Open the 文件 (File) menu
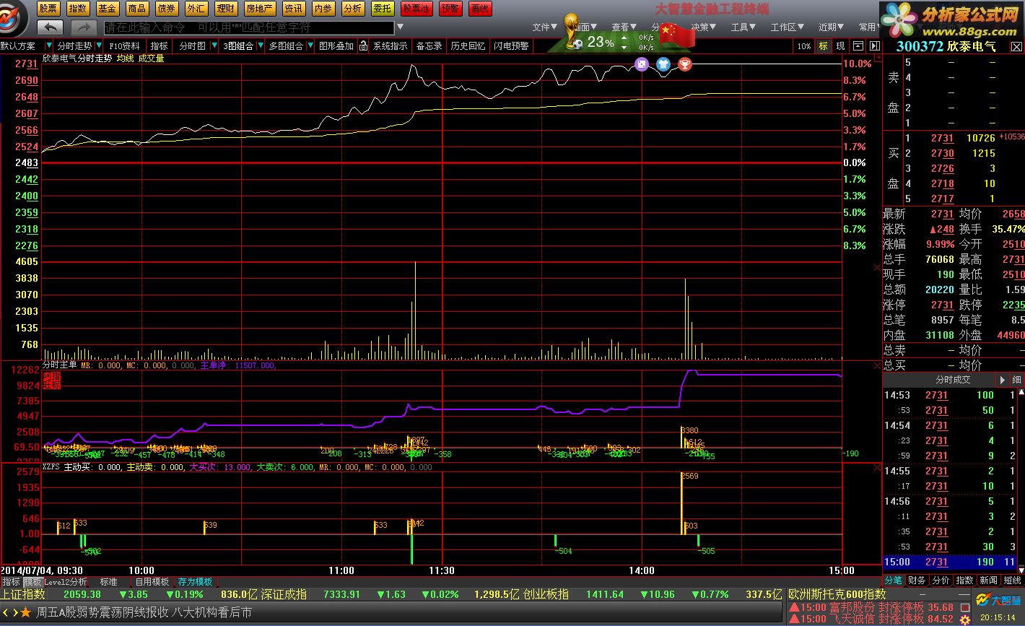The width and height of the screenshot is (1025, 626). pos(546,27)
